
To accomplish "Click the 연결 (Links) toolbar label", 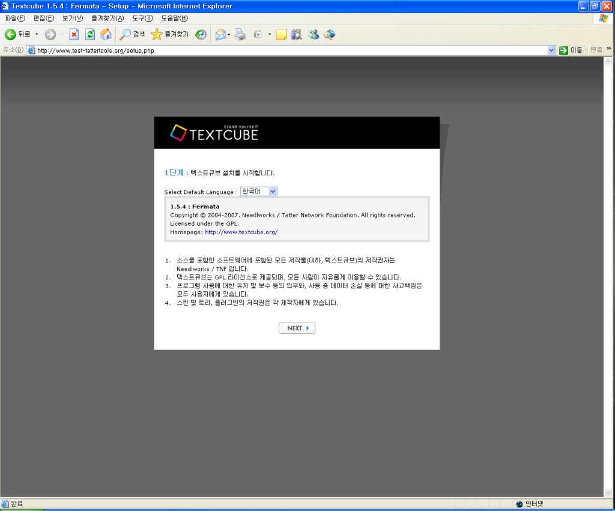I will coord(596,49).
